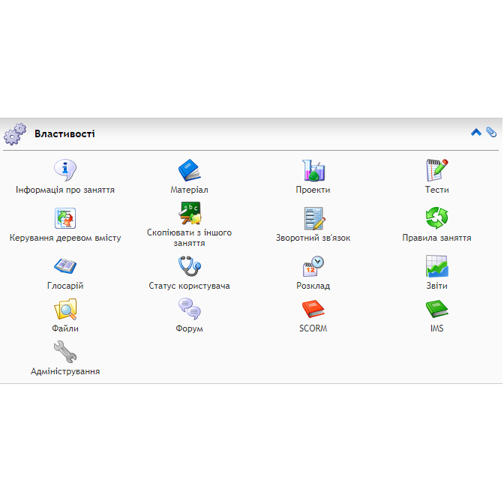This screenshot has width=504, height=504.
Task: Click the paperclip pin icon
Action: coord(491,132)
